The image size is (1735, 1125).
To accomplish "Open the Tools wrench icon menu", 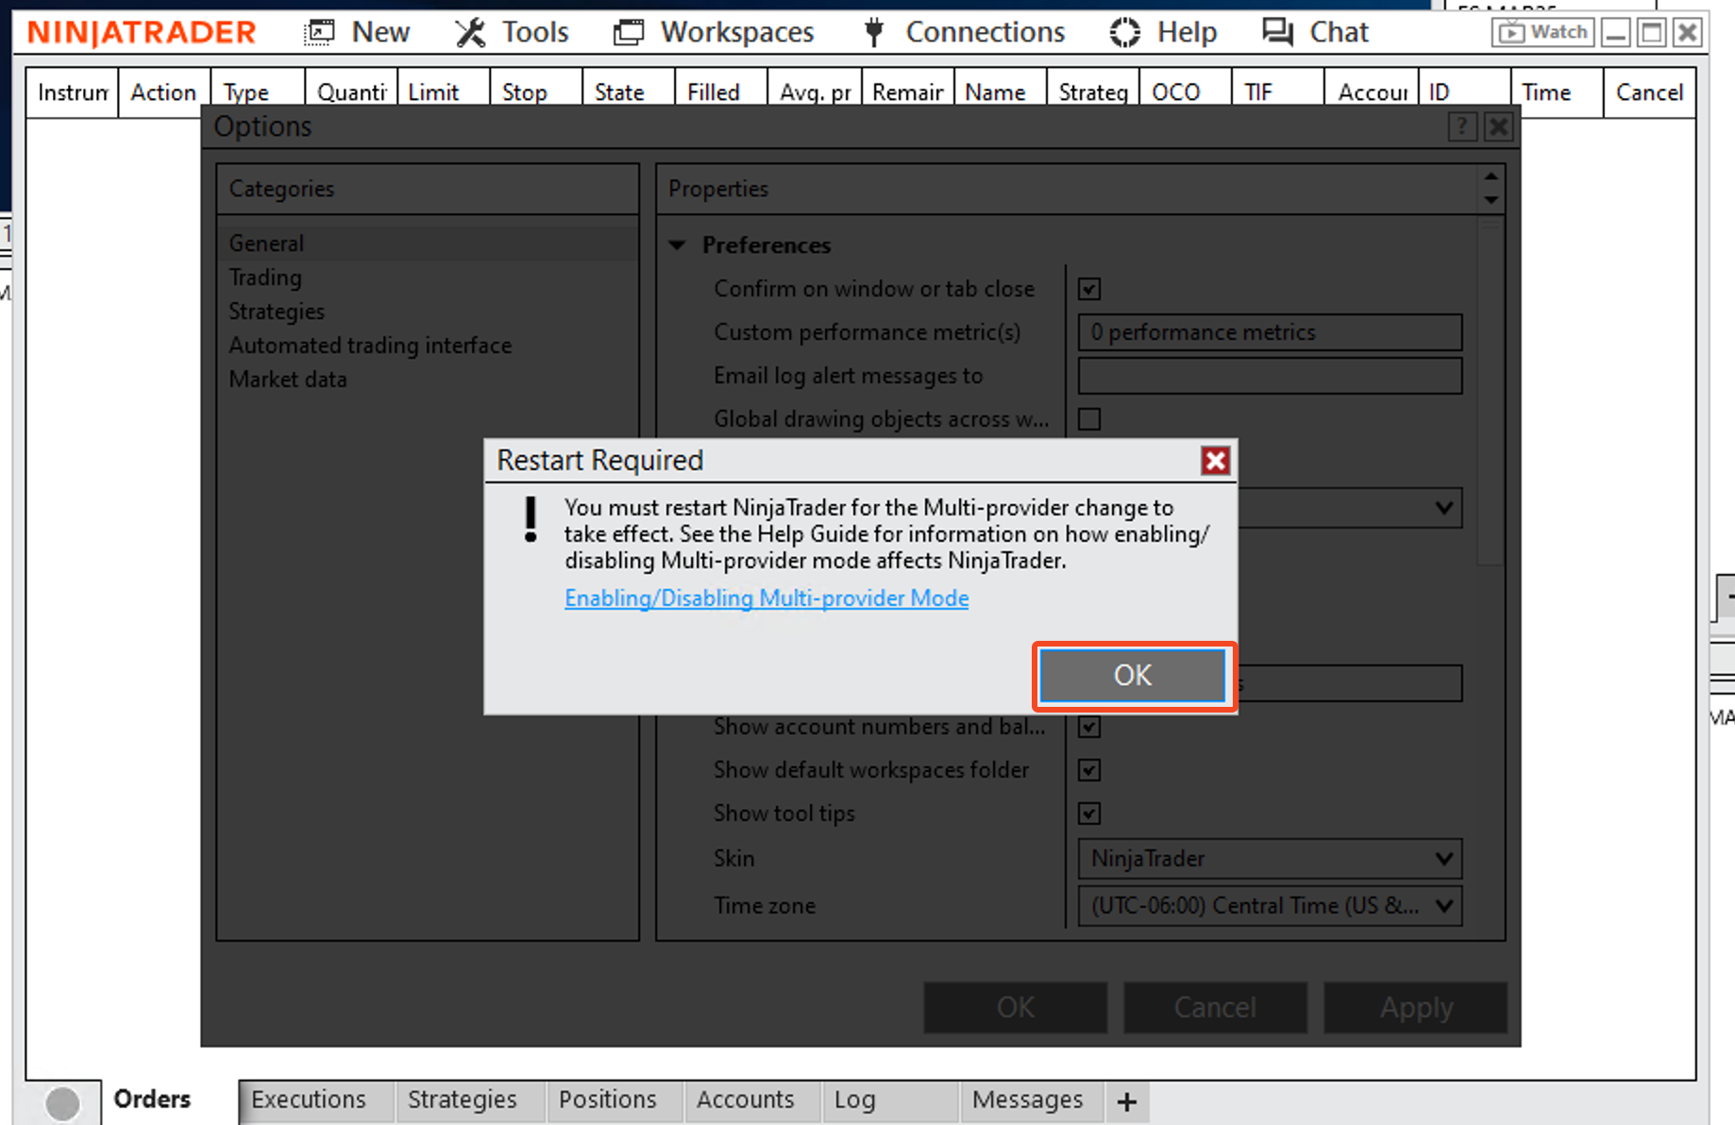I will pos(470,32).
